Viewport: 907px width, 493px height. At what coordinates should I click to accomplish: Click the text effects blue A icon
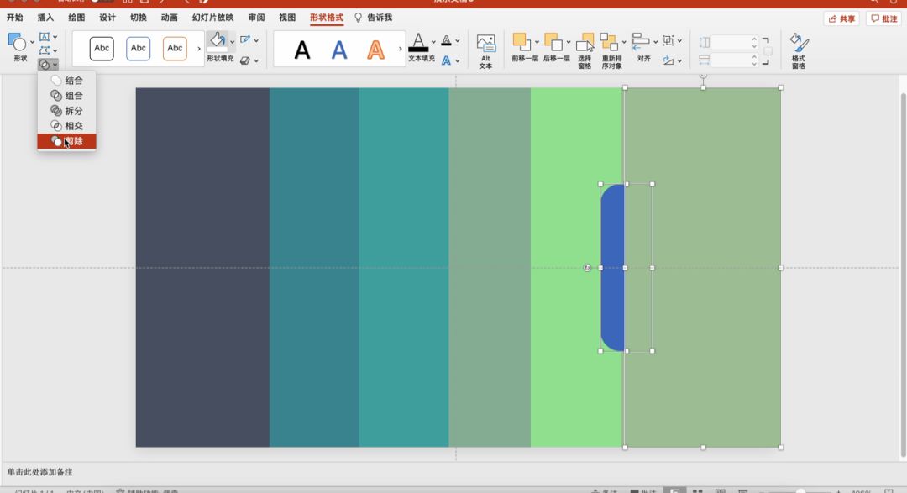point(446,60)
